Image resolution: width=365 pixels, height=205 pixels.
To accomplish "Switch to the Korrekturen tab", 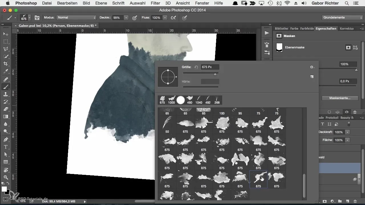I will (347, 29).
